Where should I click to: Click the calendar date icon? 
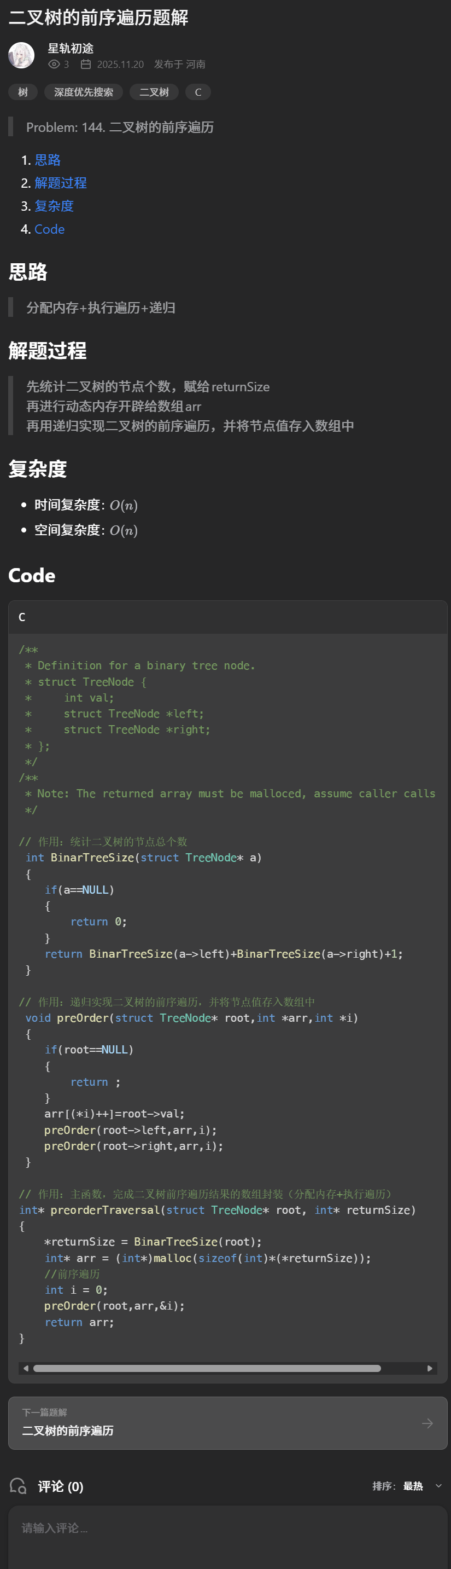pos(86,65)
